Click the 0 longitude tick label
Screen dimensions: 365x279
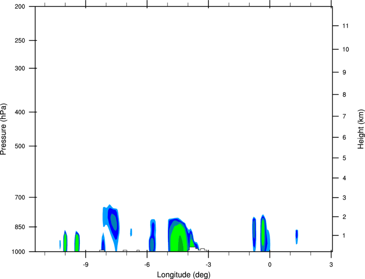pyautogui.click(x=270, y=265)
